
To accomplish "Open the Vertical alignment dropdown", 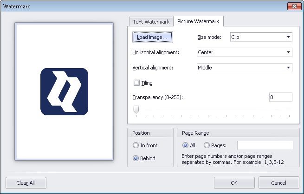I will (x=245, y=68).
